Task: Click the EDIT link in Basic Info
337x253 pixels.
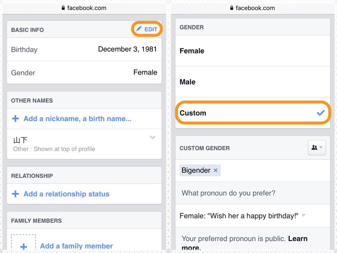Action: coord(150,29)
